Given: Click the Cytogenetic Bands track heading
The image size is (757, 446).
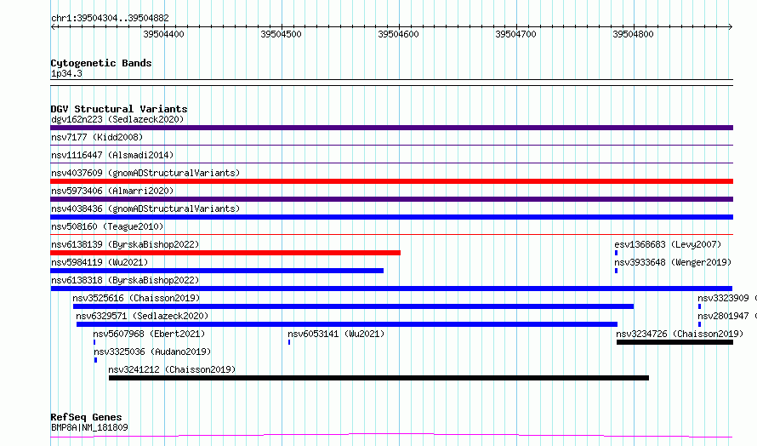Looking at the screenshot, I should point(101,63).
